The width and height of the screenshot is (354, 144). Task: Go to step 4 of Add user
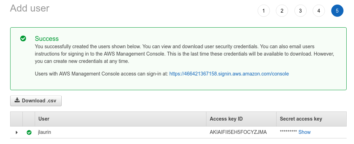(319, 11)
